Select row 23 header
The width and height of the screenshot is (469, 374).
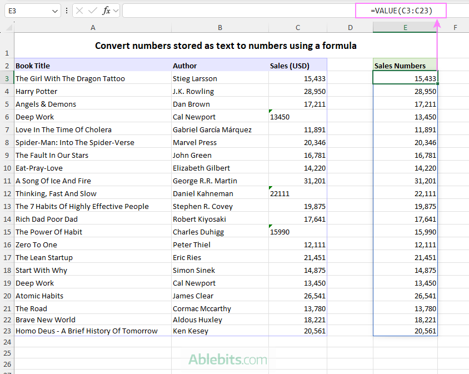pos(7,331)
